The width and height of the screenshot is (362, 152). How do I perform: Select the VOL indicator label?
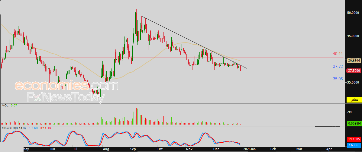click(5, 106)
